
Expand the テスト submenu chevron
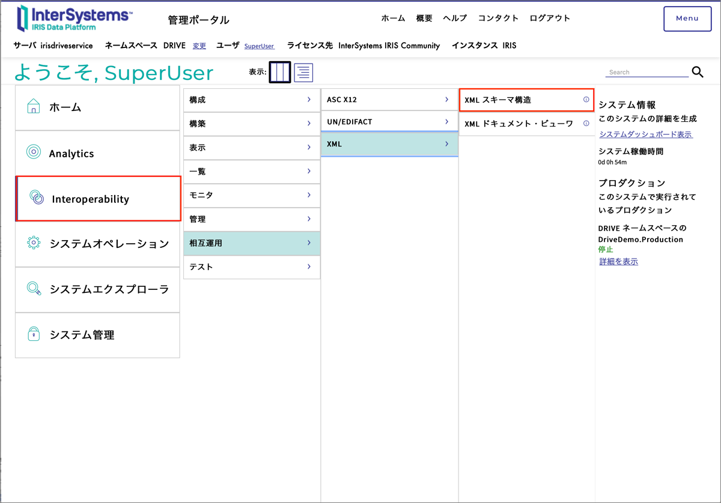click(309, 267)
